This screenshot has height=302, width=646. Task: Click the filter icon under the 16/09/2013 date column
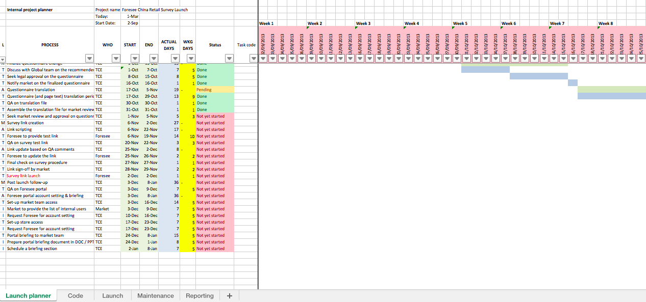click(x=359, y=58)
